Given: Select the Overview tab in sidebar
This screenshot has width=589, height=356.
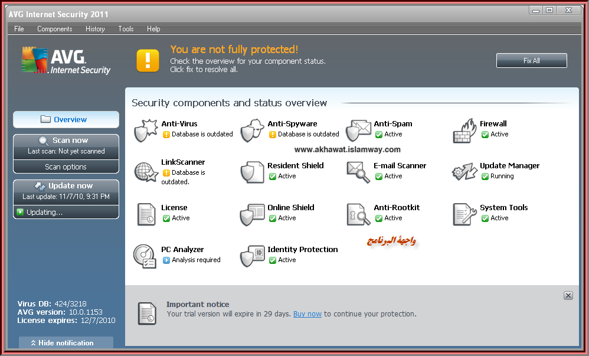Looking at the screenshot, I should (66, 119).
